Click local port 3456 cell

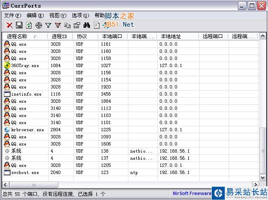106,94
